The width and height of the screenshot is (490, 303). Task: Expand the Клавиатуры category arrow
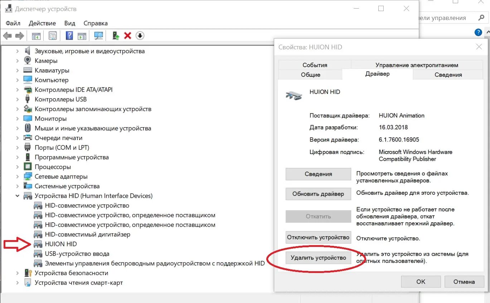tap(17, 70)
